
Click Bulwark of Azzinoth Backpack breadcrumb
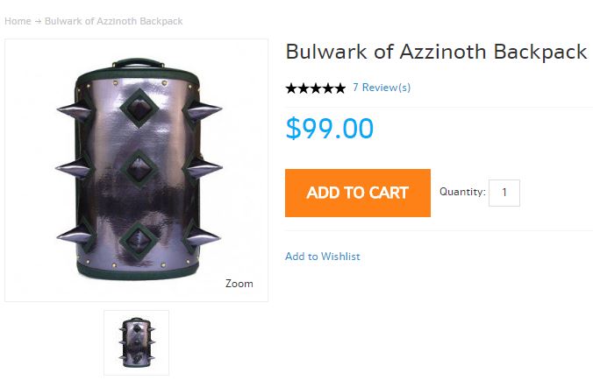[113, 21]
